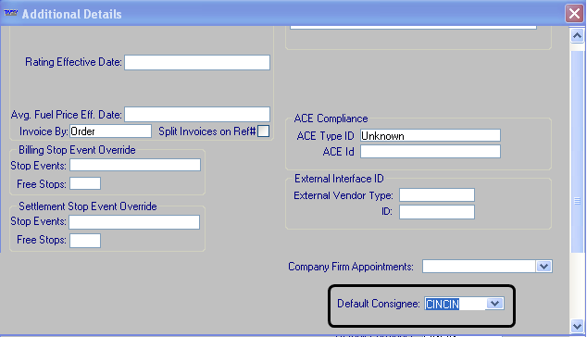The image size is (587, 337).
Task: Click the scrollbar down arrow
Action: (577, 326)
